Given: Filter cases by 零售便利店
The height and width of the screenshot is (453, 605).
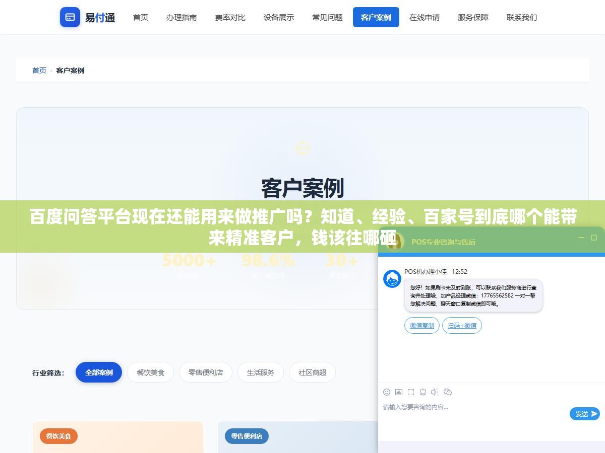Looking at the screenshot, I should click(x=206, y=372).
